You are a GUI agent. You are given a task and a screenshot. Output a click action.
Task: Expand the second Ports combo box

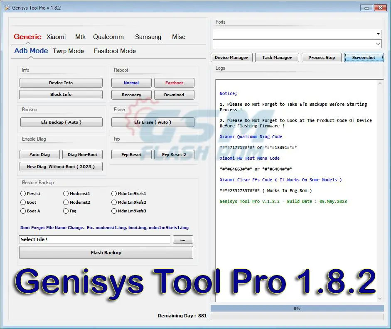click(x=378, y=44)
